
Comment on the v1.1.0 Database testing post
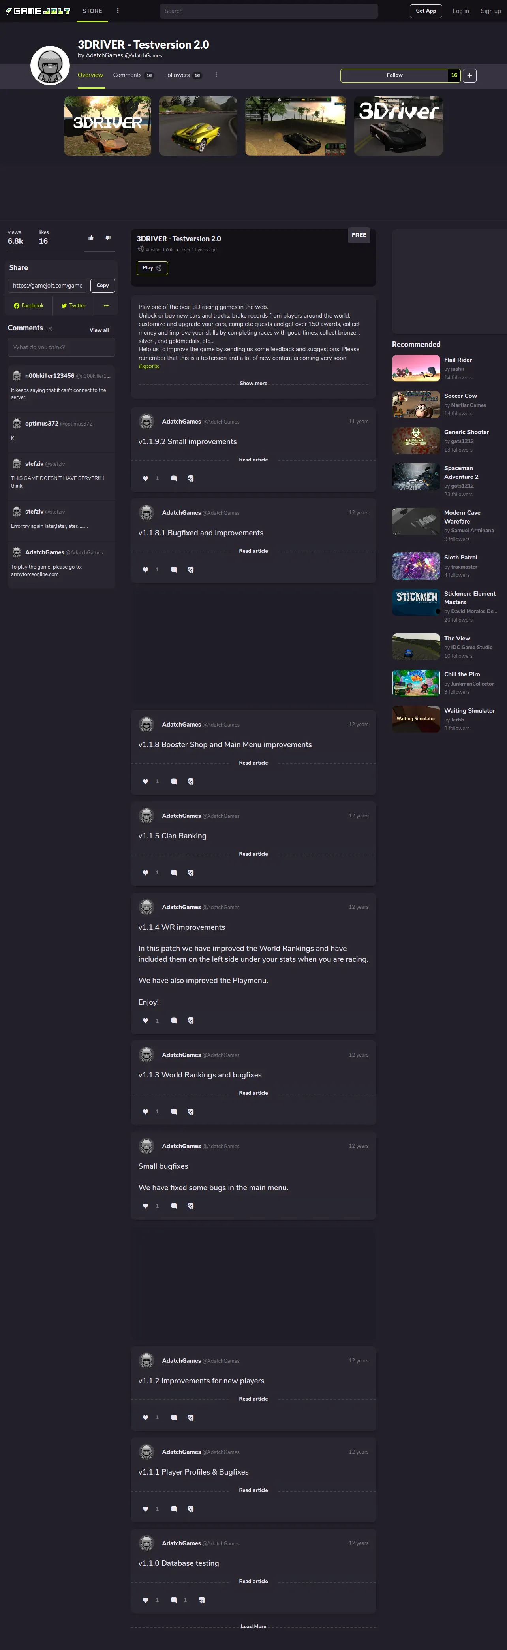pos(173,1600)
